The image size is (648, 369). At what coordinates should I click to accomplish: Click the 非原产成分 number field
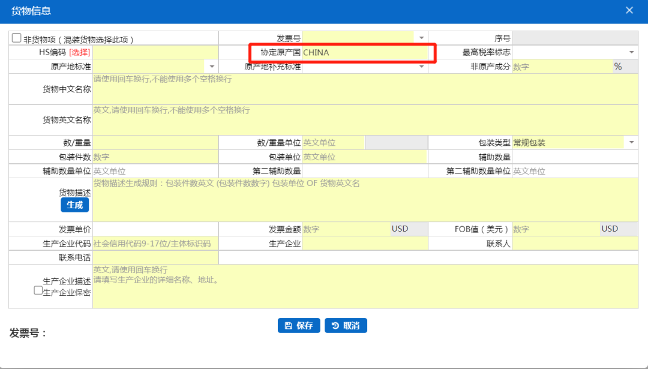[561, 67]
